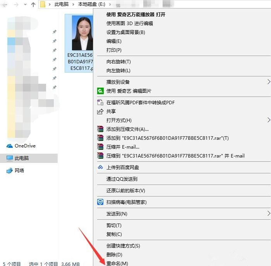This screenshot has height=266, width=271.
Task: Click the PC Manager shield icon
Action: tap(100, 202)
